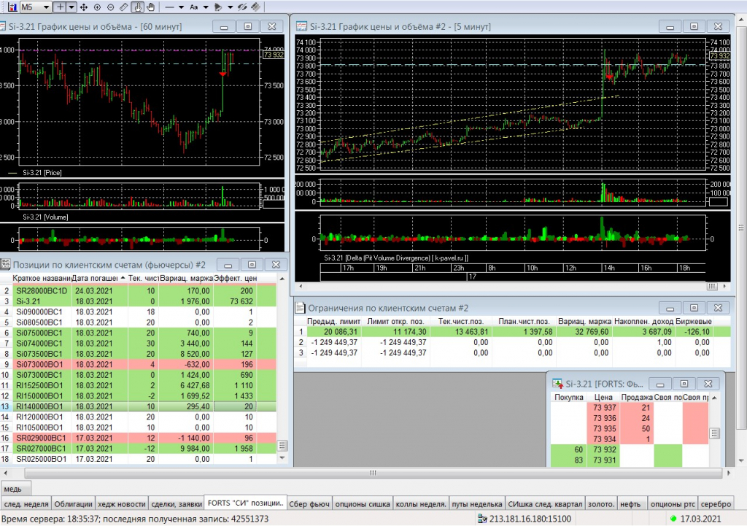Click the zoom in magnifier icon
The height and width of the screenshot is (526, 747).
(97, 7)
